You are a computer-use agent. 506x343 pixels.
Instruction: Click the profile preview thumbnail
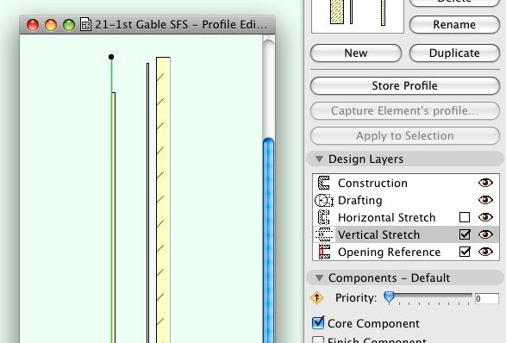(358, 16)
